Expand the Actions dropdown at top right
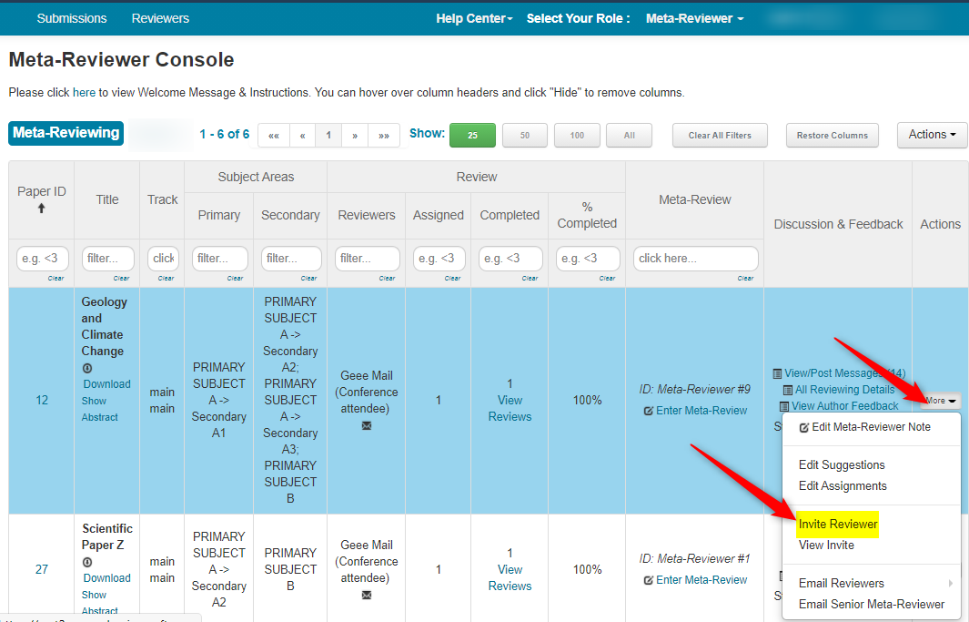 coord(932,135)
